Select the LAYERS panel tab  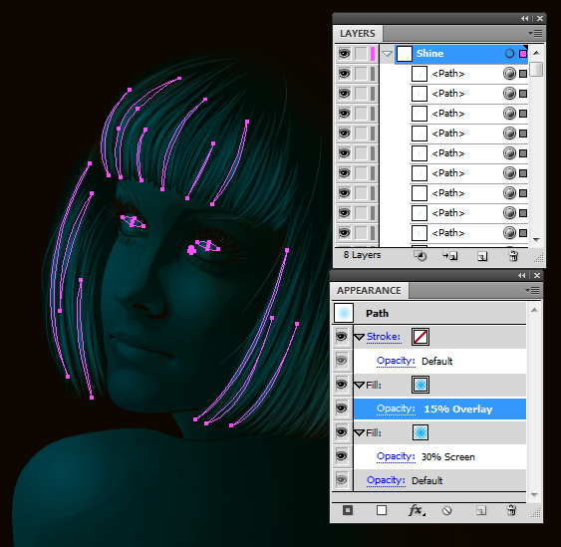click(358, 34)
